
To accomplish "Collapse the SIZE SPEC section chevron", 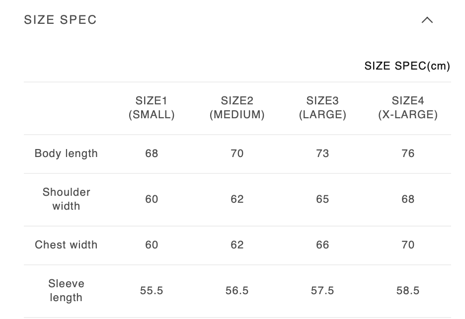I will (427, 20).
